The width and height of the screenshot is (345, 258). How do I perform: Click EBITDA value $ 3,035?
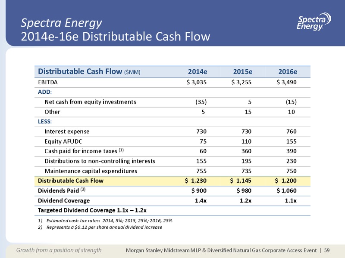[x=197, y=82]
